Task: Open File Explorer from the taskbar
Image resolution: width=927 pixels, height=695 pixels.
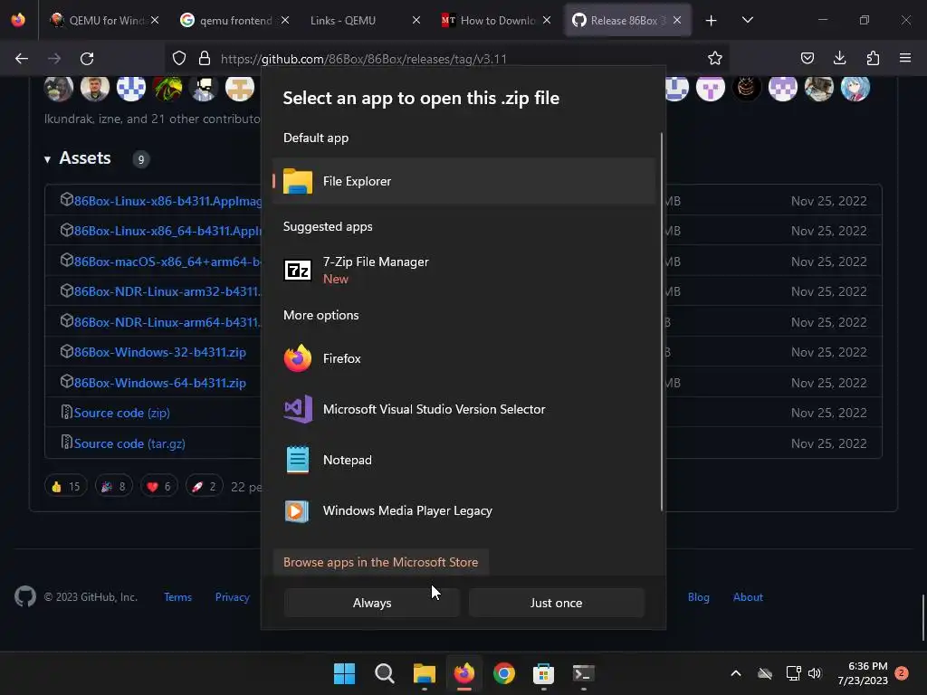Action: (x=425, y=673)
